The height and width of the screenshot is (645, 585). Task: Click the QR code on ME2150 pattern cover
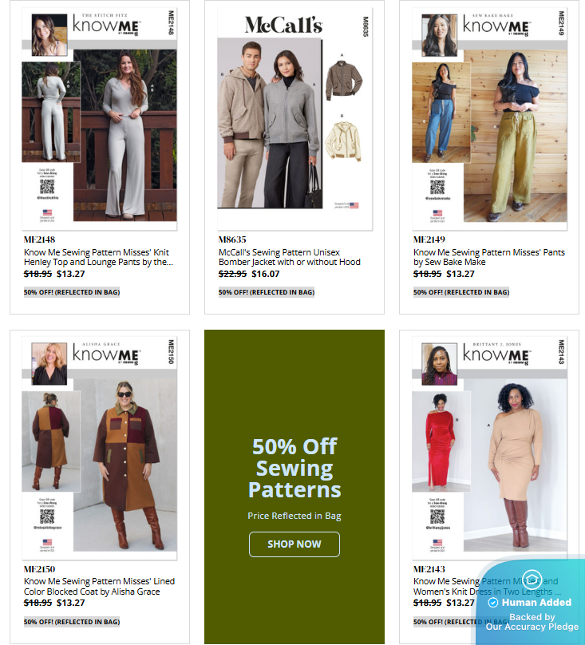(x=47, y=516)
